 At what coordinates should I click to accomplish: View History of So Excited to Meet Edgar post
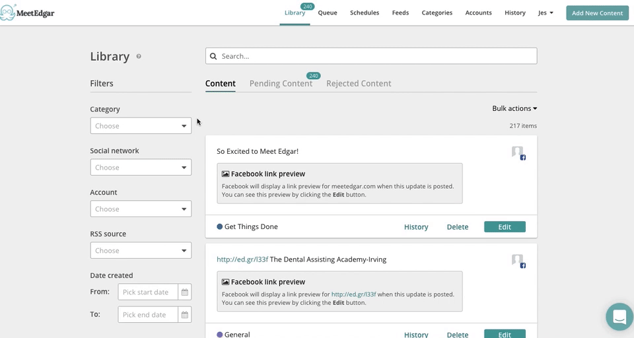coord(416,227)
